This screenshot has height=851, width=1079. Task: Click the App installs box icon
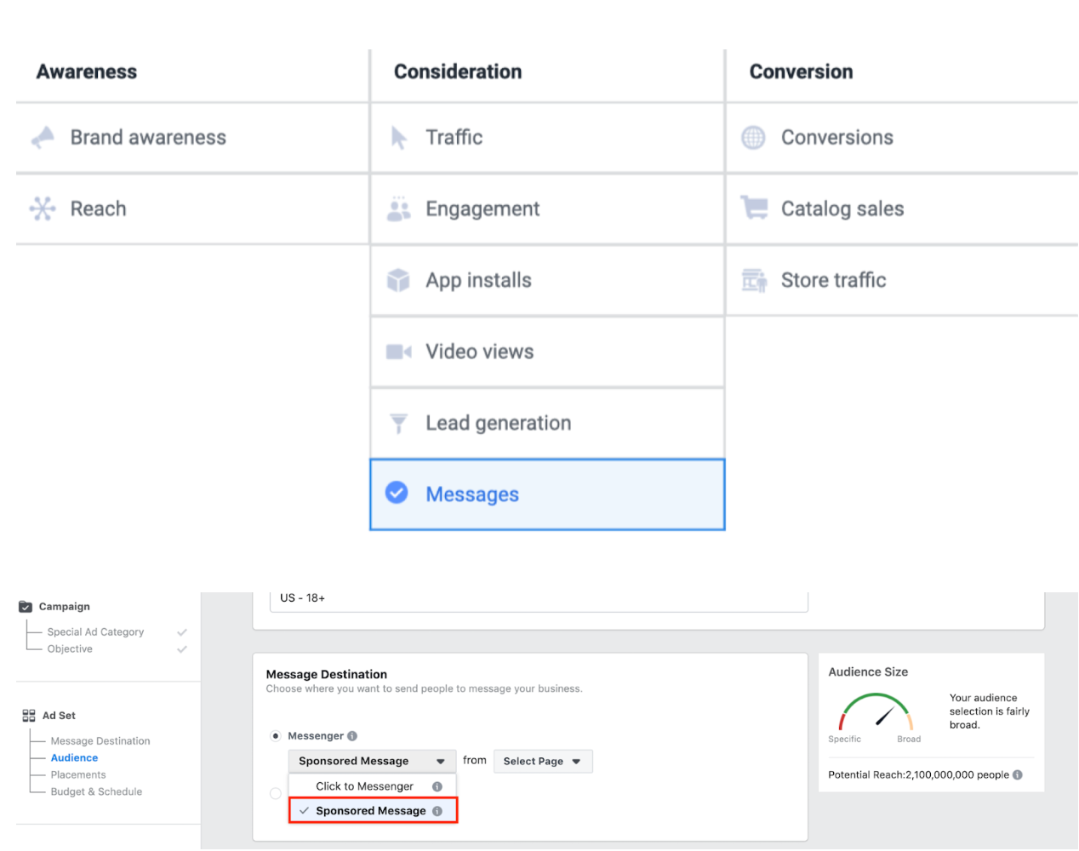[398, 280]
